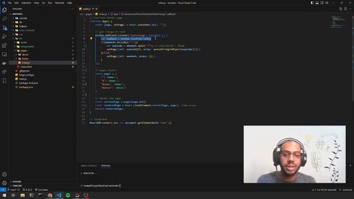Screen dimensions: 354x199
Task: Open the Task View taskbar button
Action: (13, 195)
